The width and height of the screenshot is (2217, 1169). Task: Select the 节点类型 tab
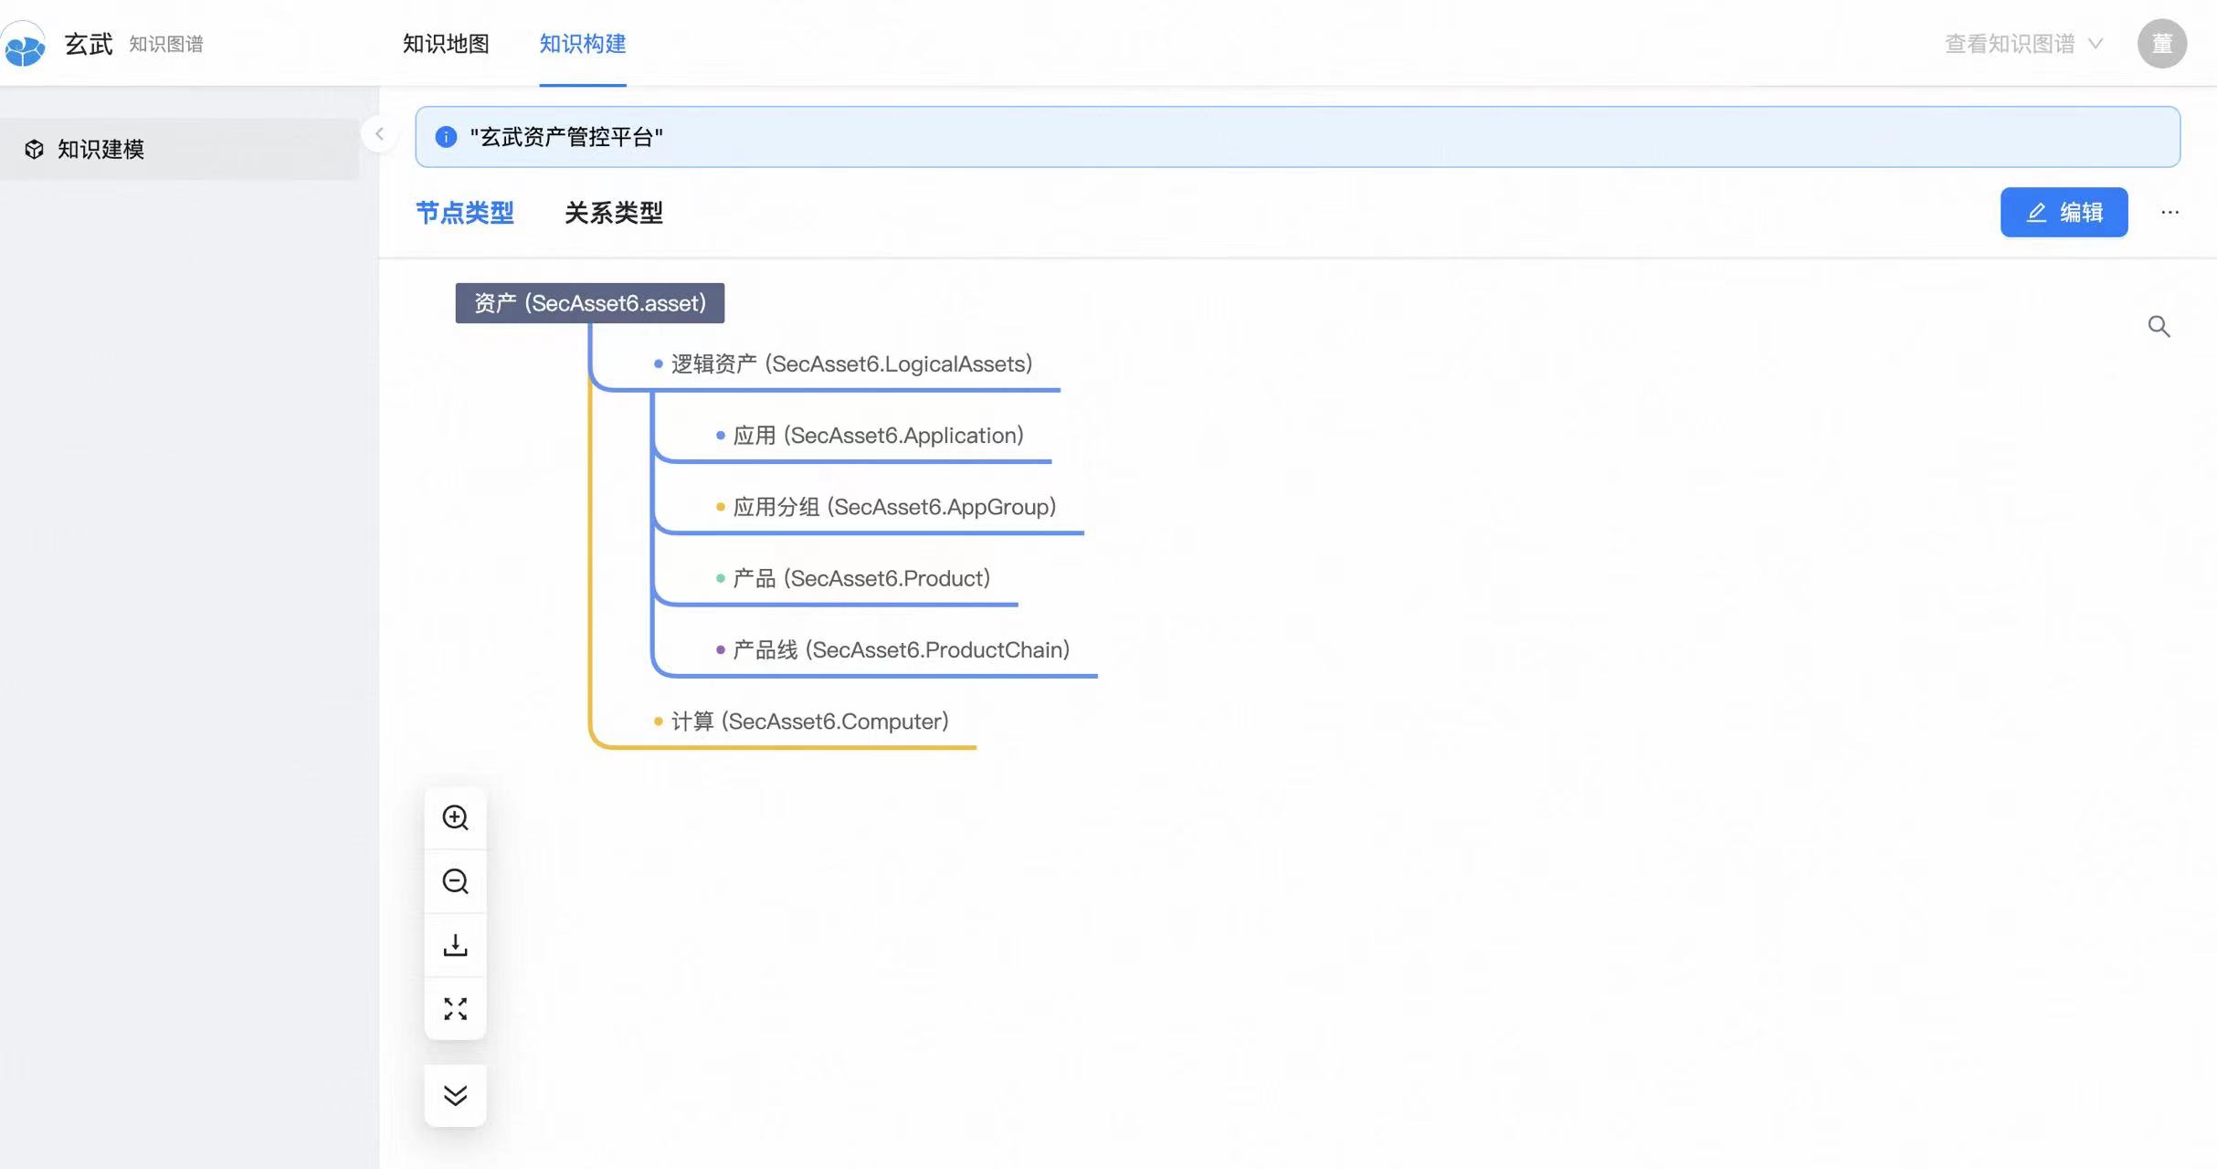pyautogui.click(x=465, y=213)
